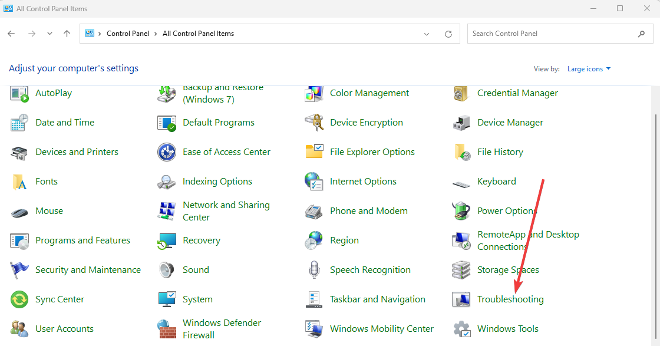Open the Region link text
Viewport: 660px width, 346px height.
[x=344, y=240]
